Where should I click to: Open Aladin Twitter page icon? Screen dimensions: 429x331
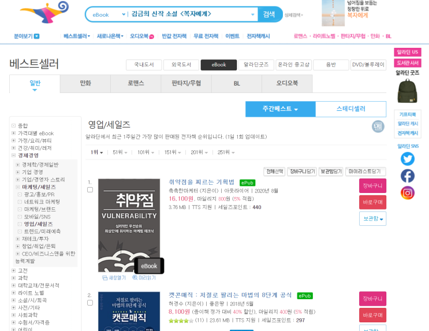click(408, 159)
